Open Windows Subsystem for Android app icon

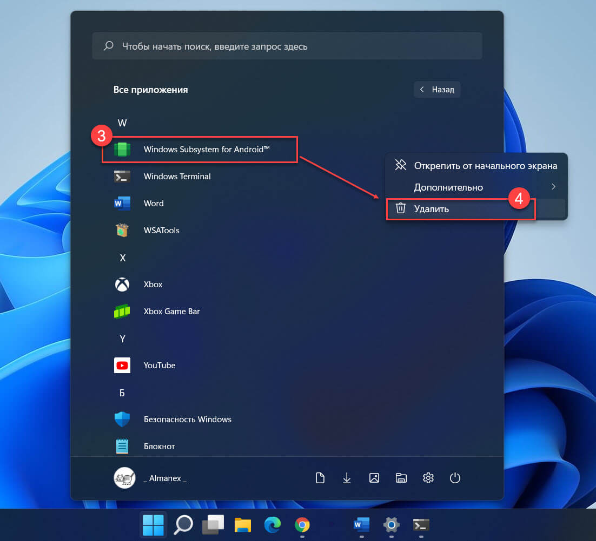pyautogui.click(x=122, y=150)
